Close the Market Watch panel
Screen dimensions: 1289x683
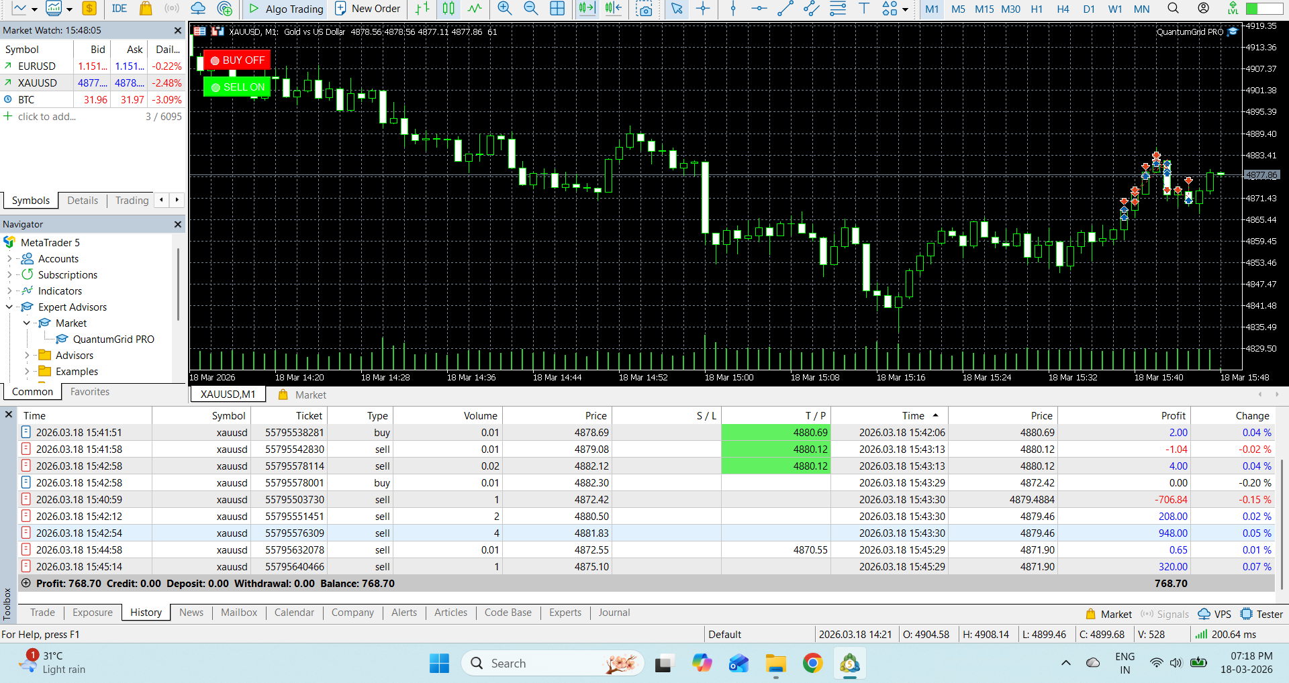[x=178, y=31]
